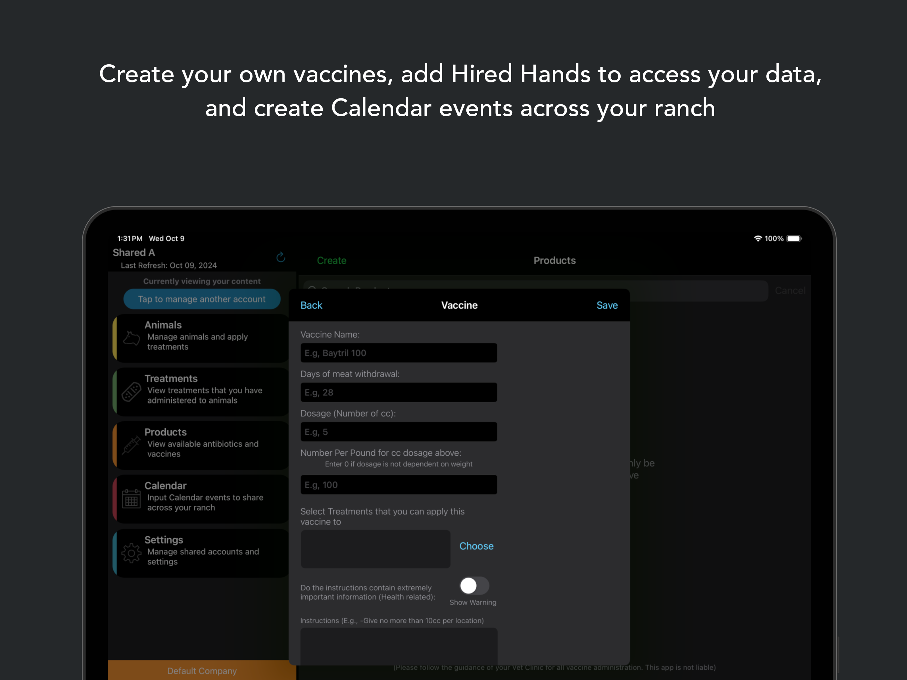This screenshot has width=907, height=680.
Task: Click the Instructions text area
Action: point(398,646)
